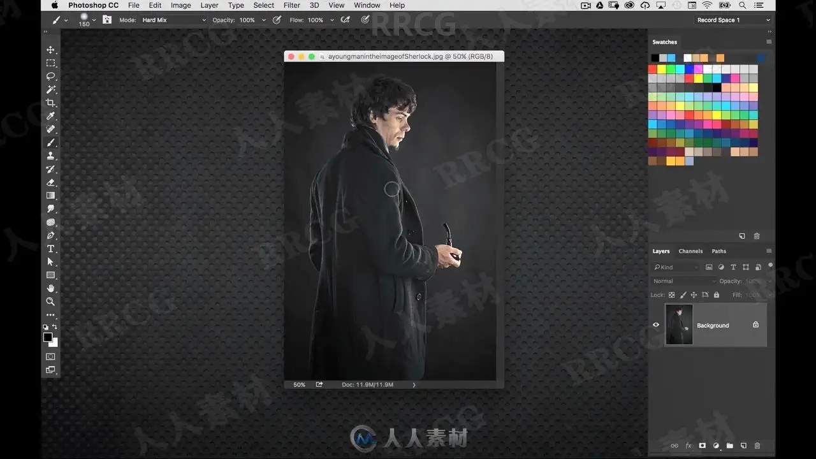The height and width of the screenshot is (459, 816).
Task: Add a layer mask
Action: coord(702,446)
